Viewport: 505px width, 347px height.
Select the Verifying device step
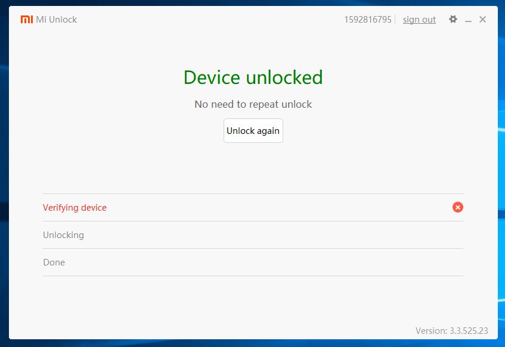[75, 208]
